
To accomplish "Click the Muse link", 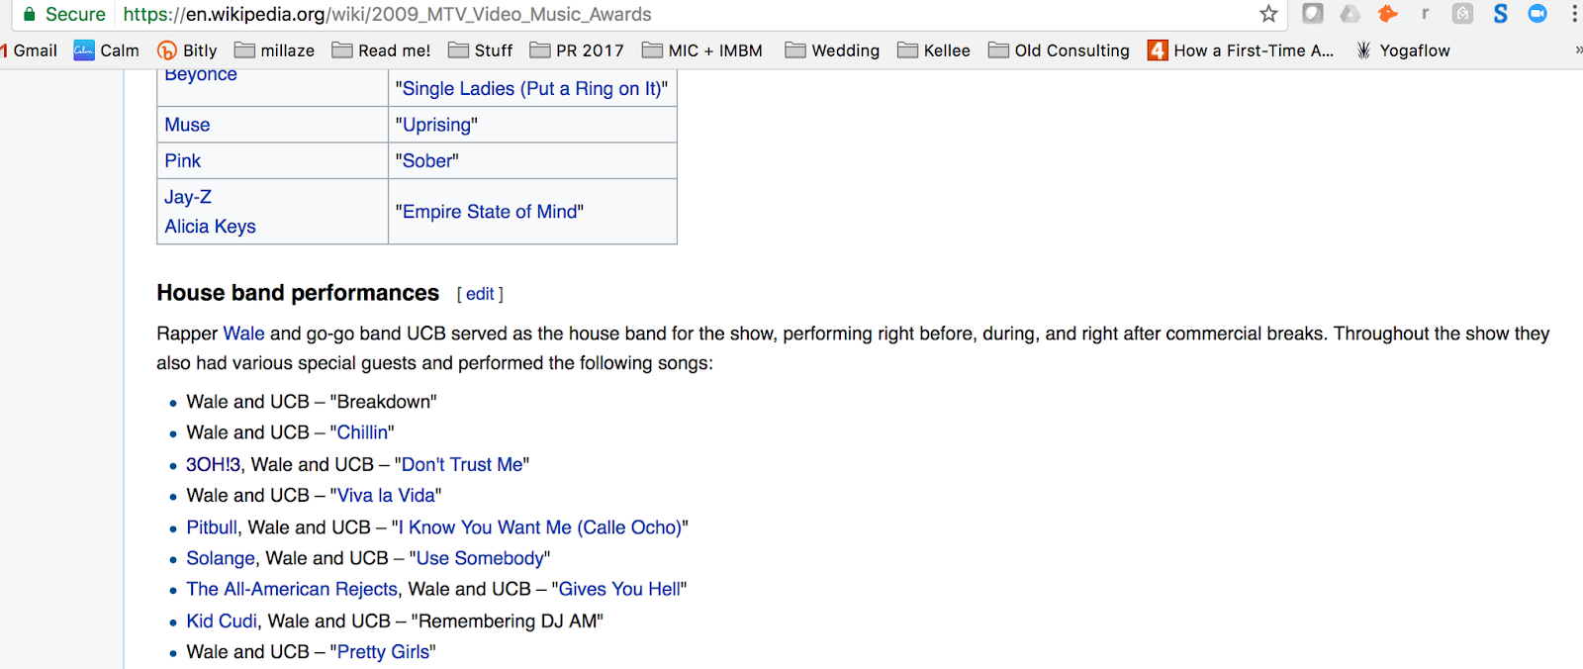I will click(x=187, y=125).
